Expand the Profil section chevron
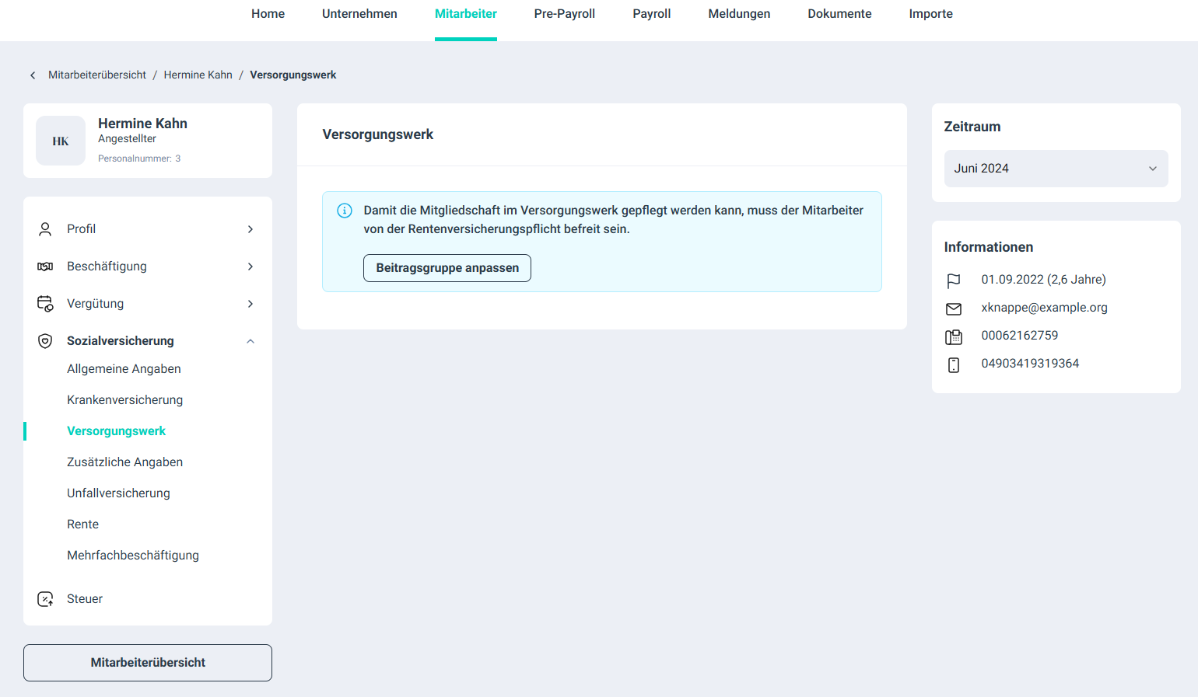Viewport: 1198px width, 697px height. coord(250,229)
